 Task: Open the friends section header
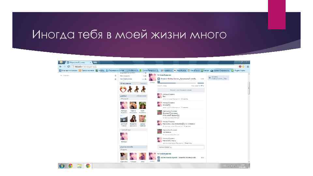tap(133, 96)
